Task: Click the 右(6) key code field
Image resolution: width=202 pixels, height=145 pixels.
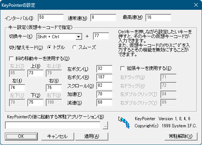Action: point(54,88)
